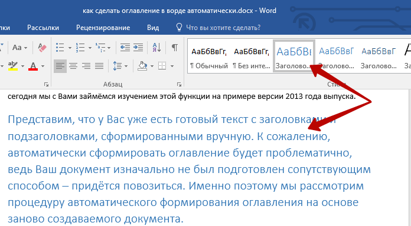411x226 pixels.
Task: Open the Change Case (Aa) menu
Action: (x=19, y=48)
